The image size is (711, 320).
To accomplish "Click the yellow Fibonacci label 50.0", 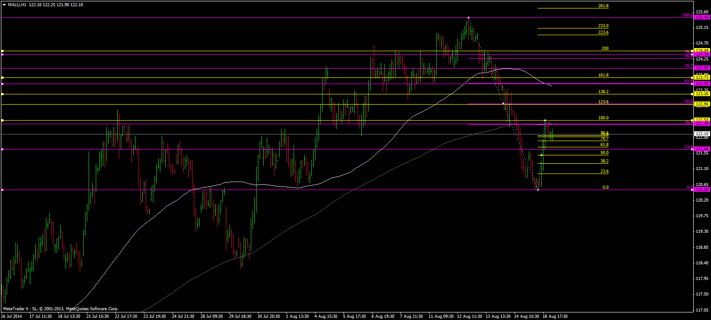I will tap(605, 153).
